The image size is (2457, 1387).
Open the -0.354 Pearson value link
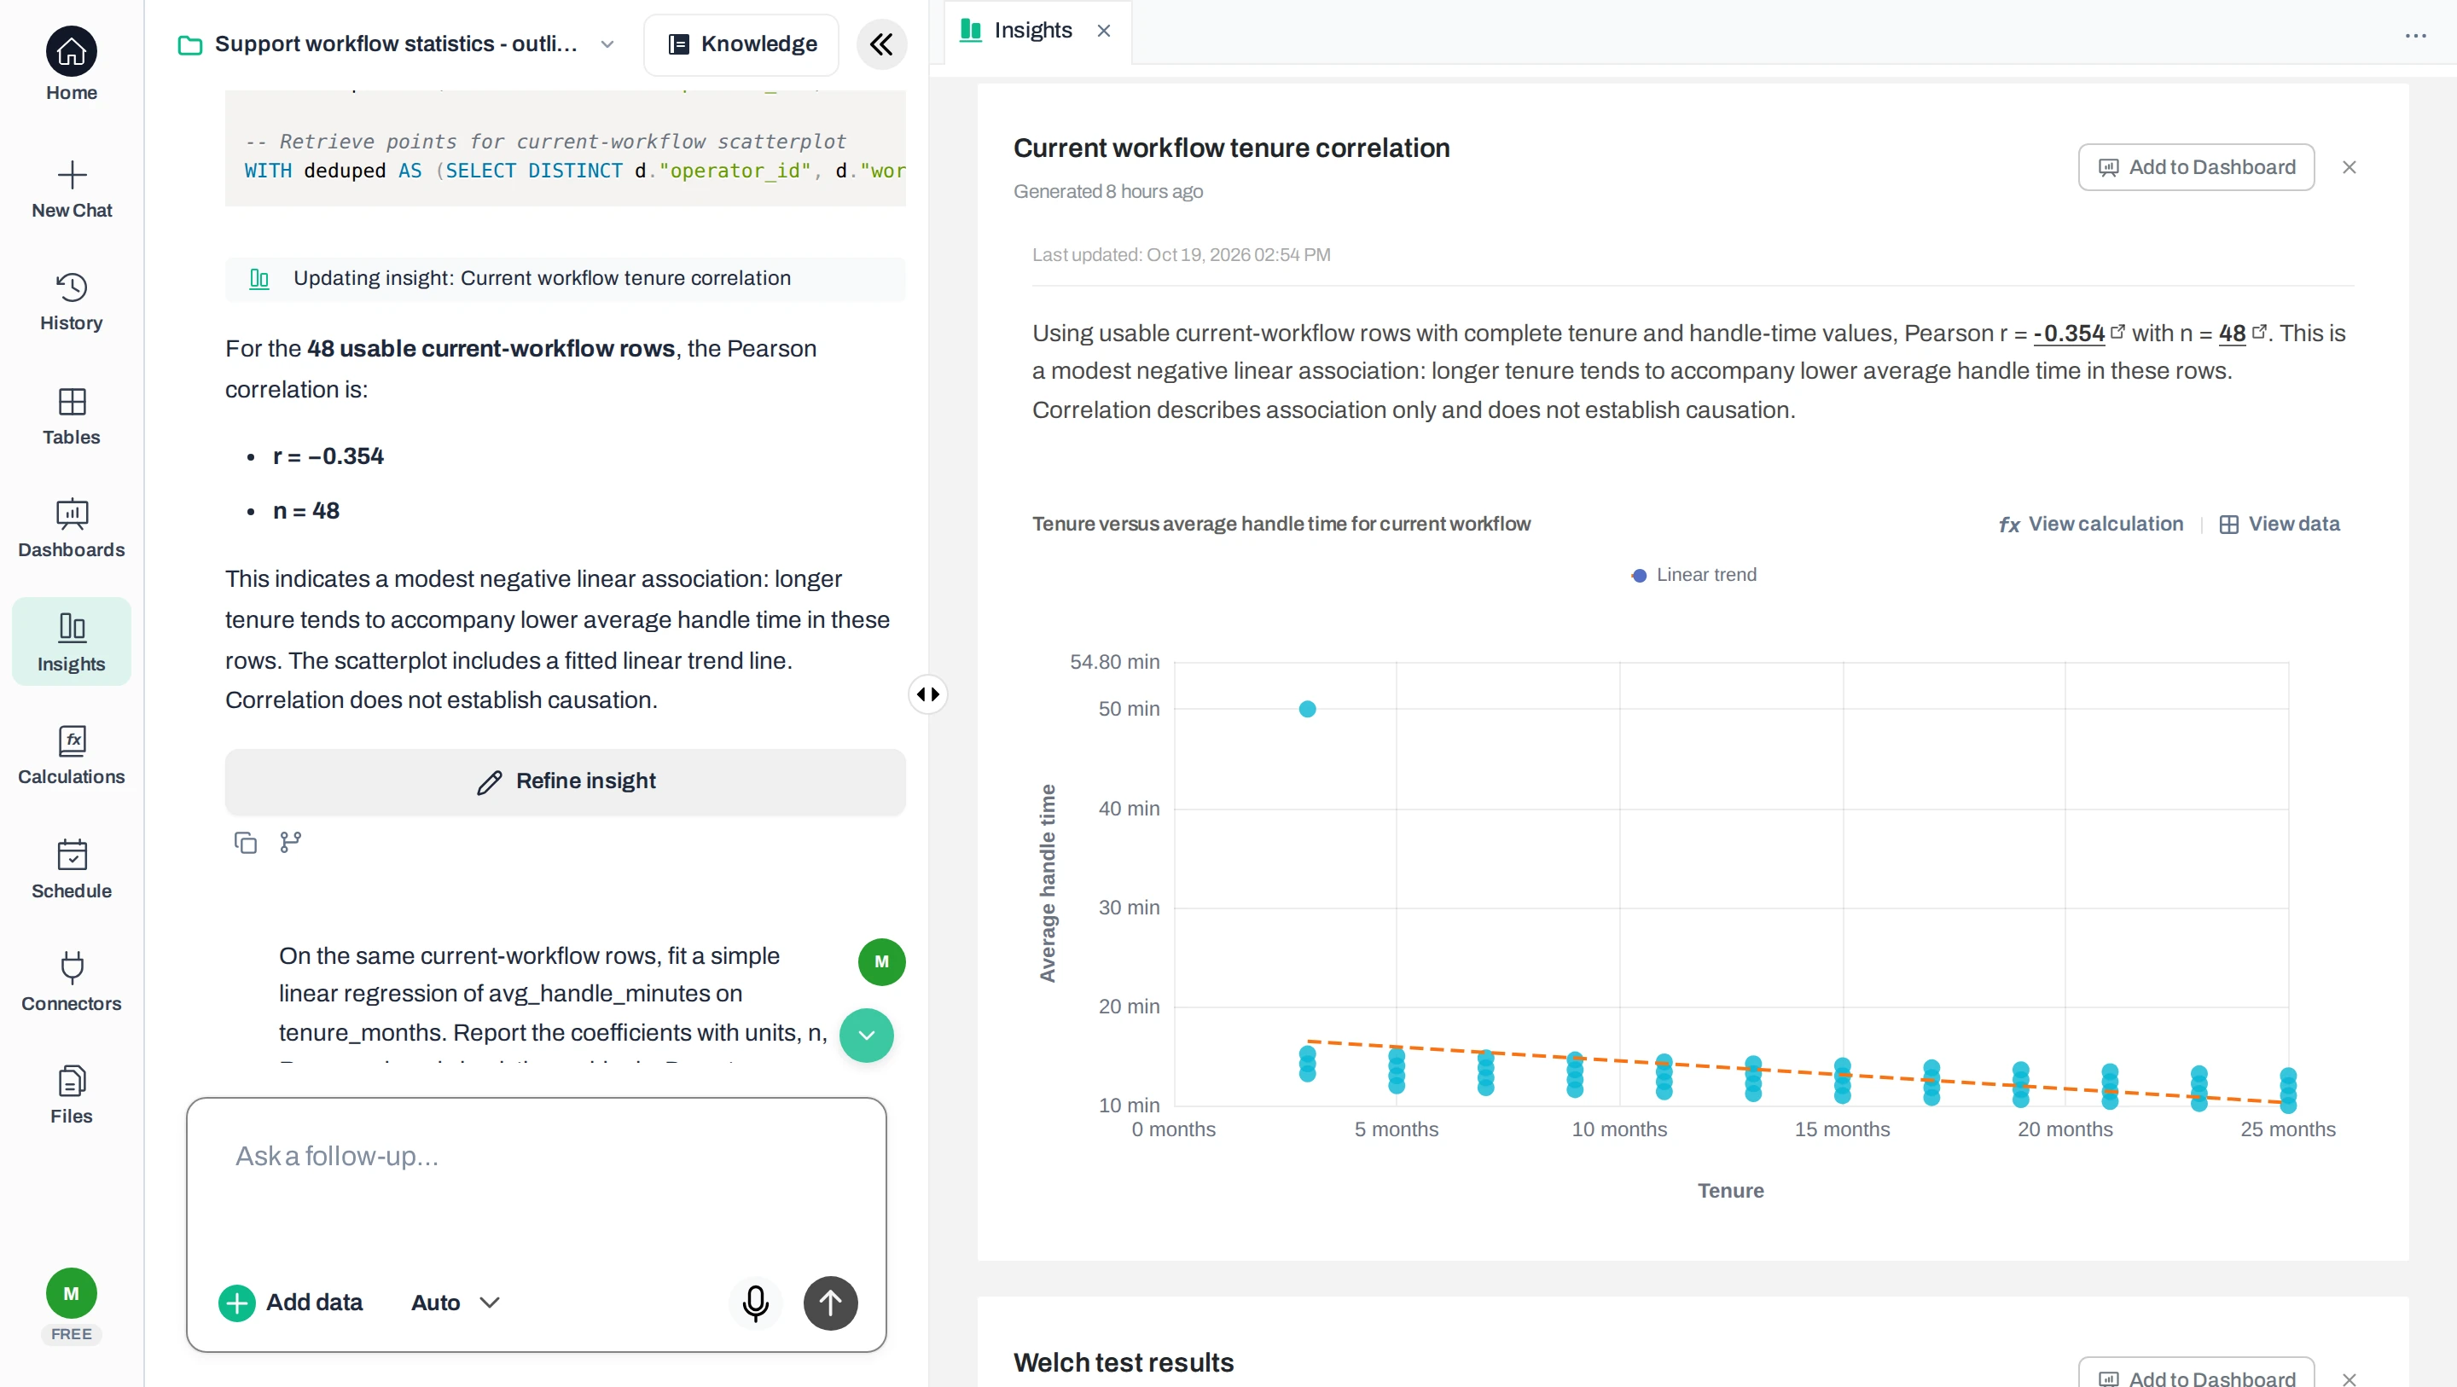tap(2077, 333)
